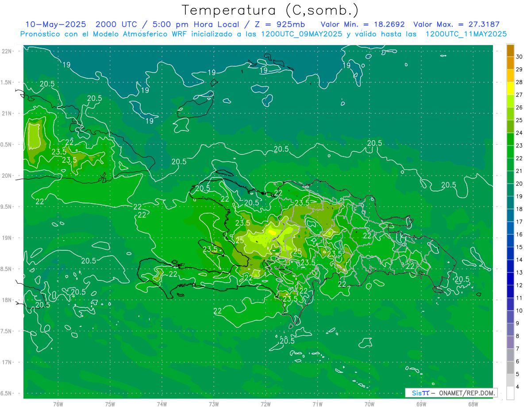This screenshot has height=410, width=531.
Task: Select the purple legend swatch between 7 and 8
Action: point(510,342)
